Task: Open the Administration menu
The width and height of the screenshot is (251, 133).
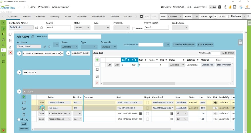Action: tap(61, 7)
